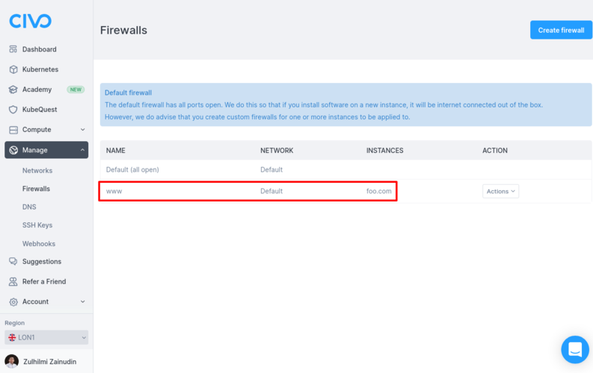The width and height of the screenshot is (593, 373).
Task: Click the www firewall name
Action: coord(114,192)
